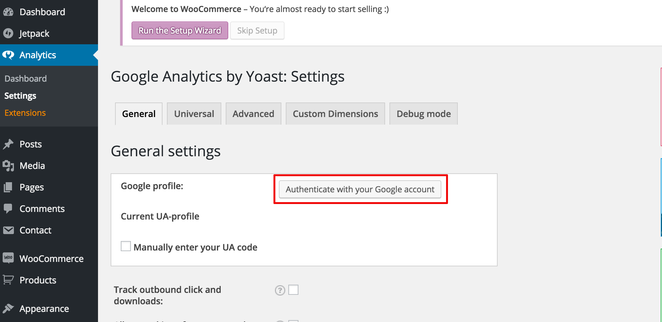Authenticate with your Google account
This screenshot has width=662, height=322.
tap(360, 189)
